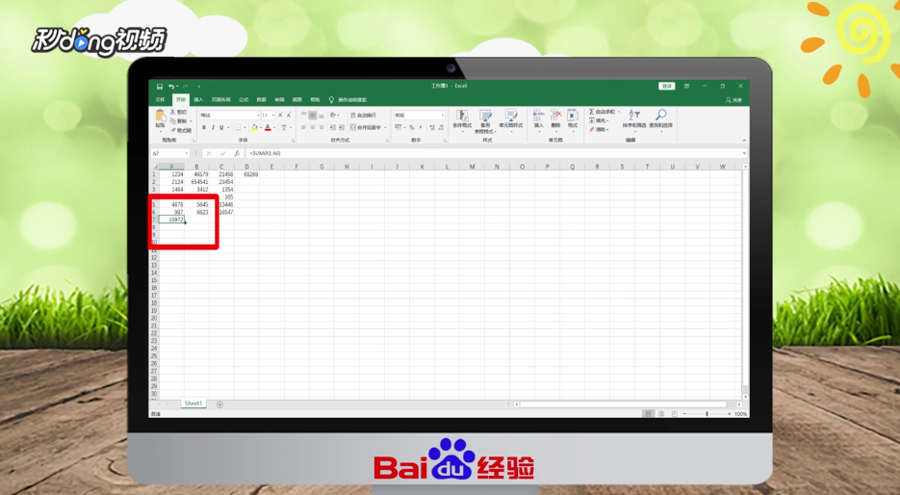Switch to the Data tab
The width and height of the screenshot is (900, 495).
(261, 100)
